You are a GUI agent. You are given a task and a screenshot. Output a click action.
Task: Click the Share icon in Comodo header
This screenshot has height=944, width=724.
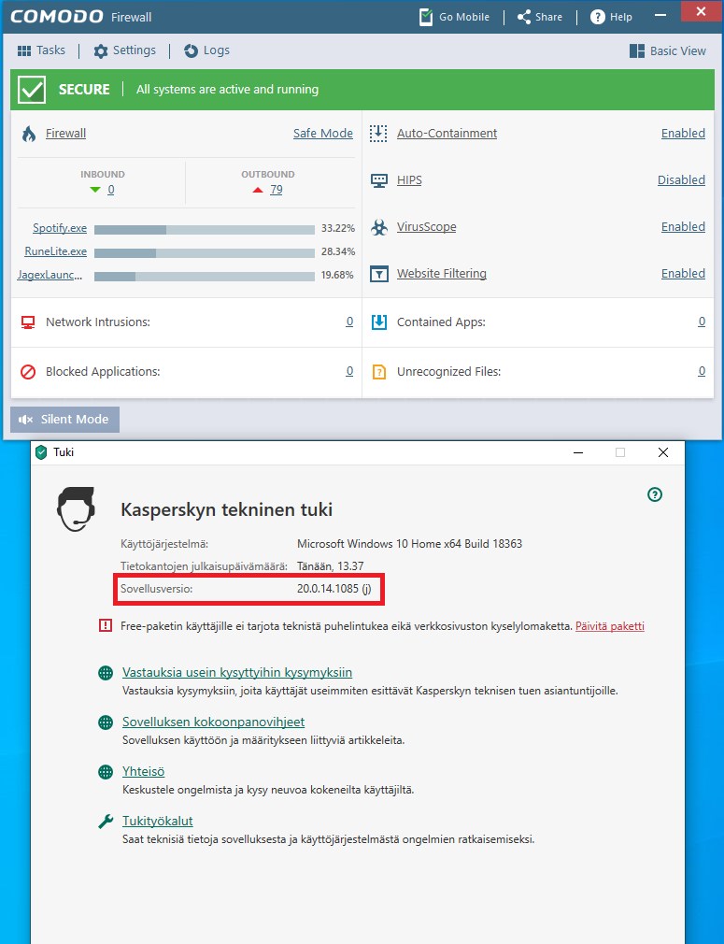pyautogui.click(x=524, y=17)
